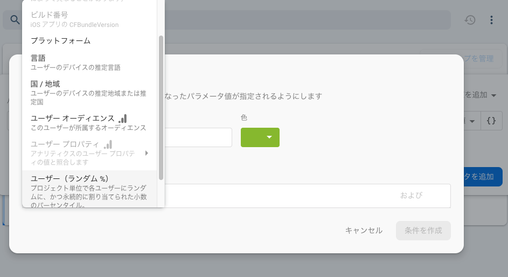The width and height of the screenshot is (508, 277).
Task: Click the curly braces JSON editor icon
Action: pos(491,121)
